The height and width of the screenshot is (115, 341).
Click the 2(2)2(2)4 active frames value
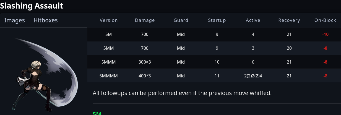pyautogui.click(x=253, y=75)
